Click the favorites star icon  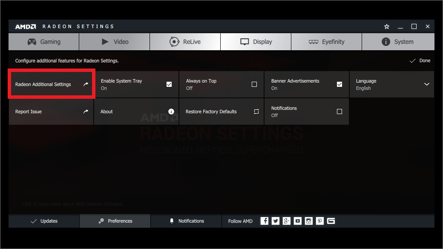387,26
